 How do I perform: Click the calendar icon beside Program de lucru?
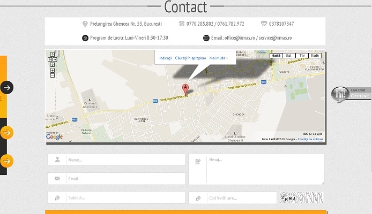(85, 38)
